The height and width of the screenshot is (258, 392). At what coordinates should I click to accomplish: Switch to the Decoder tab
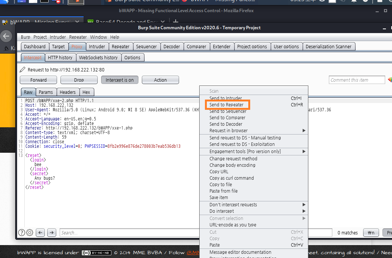point(172,46)
